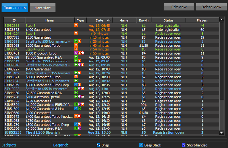Click rebuy plus icon in row 83980691

(76, 41)
